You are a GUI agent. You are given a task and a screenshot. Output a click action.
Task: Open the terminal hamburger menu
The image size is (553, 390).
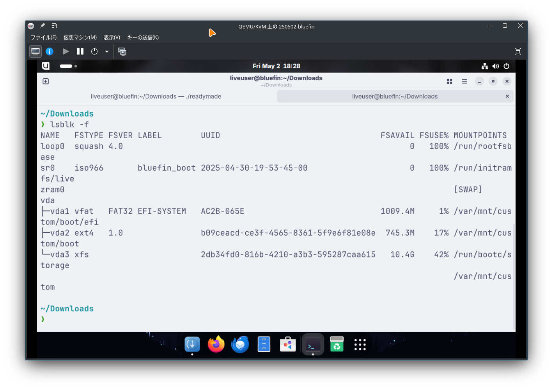point(464,81)
